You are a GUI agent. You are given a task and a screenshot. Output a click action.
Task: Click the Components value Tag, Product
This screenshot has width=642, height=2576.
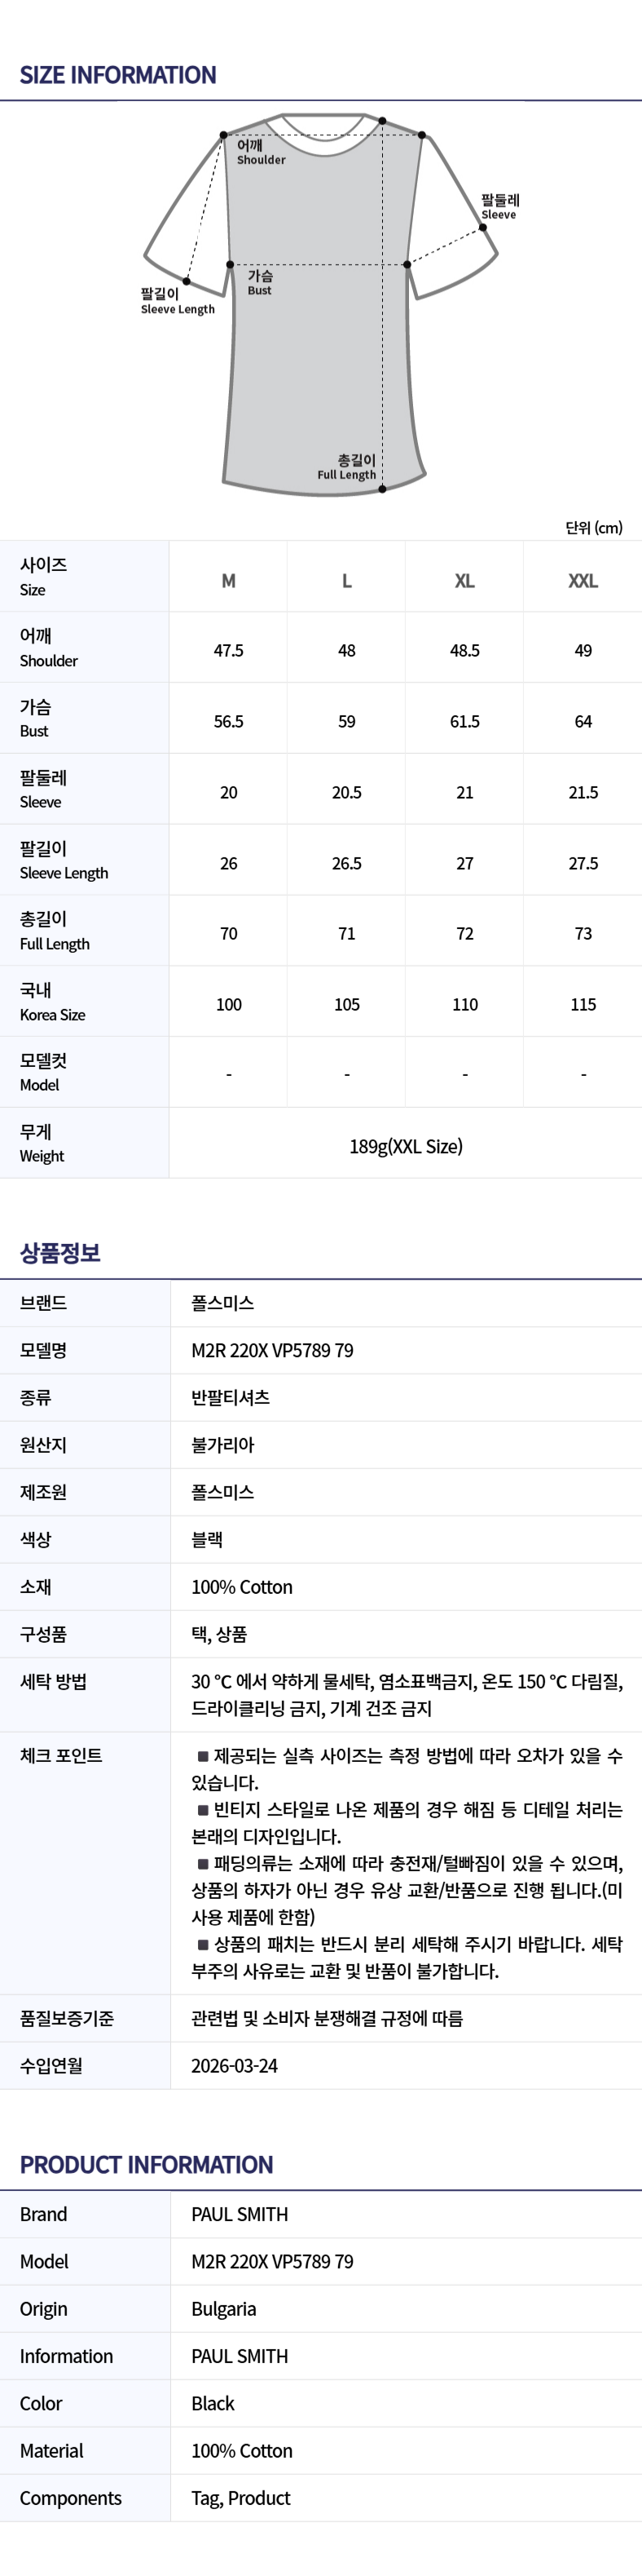click(240, 2498)
